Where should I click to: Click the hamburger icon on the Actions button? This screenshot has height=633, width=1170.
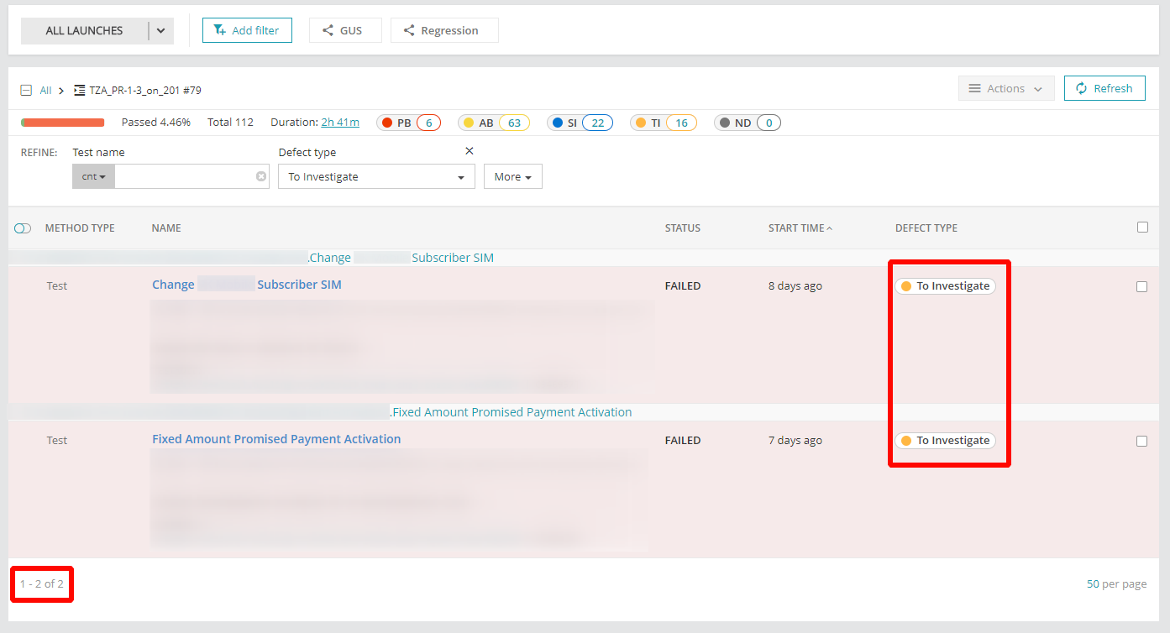pos(975,88)
